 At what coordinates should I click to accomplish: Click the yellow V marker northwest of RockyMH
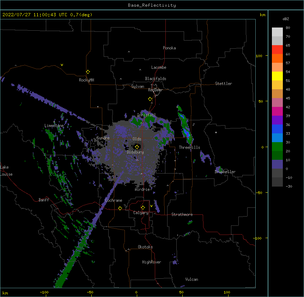pos(62,65)
